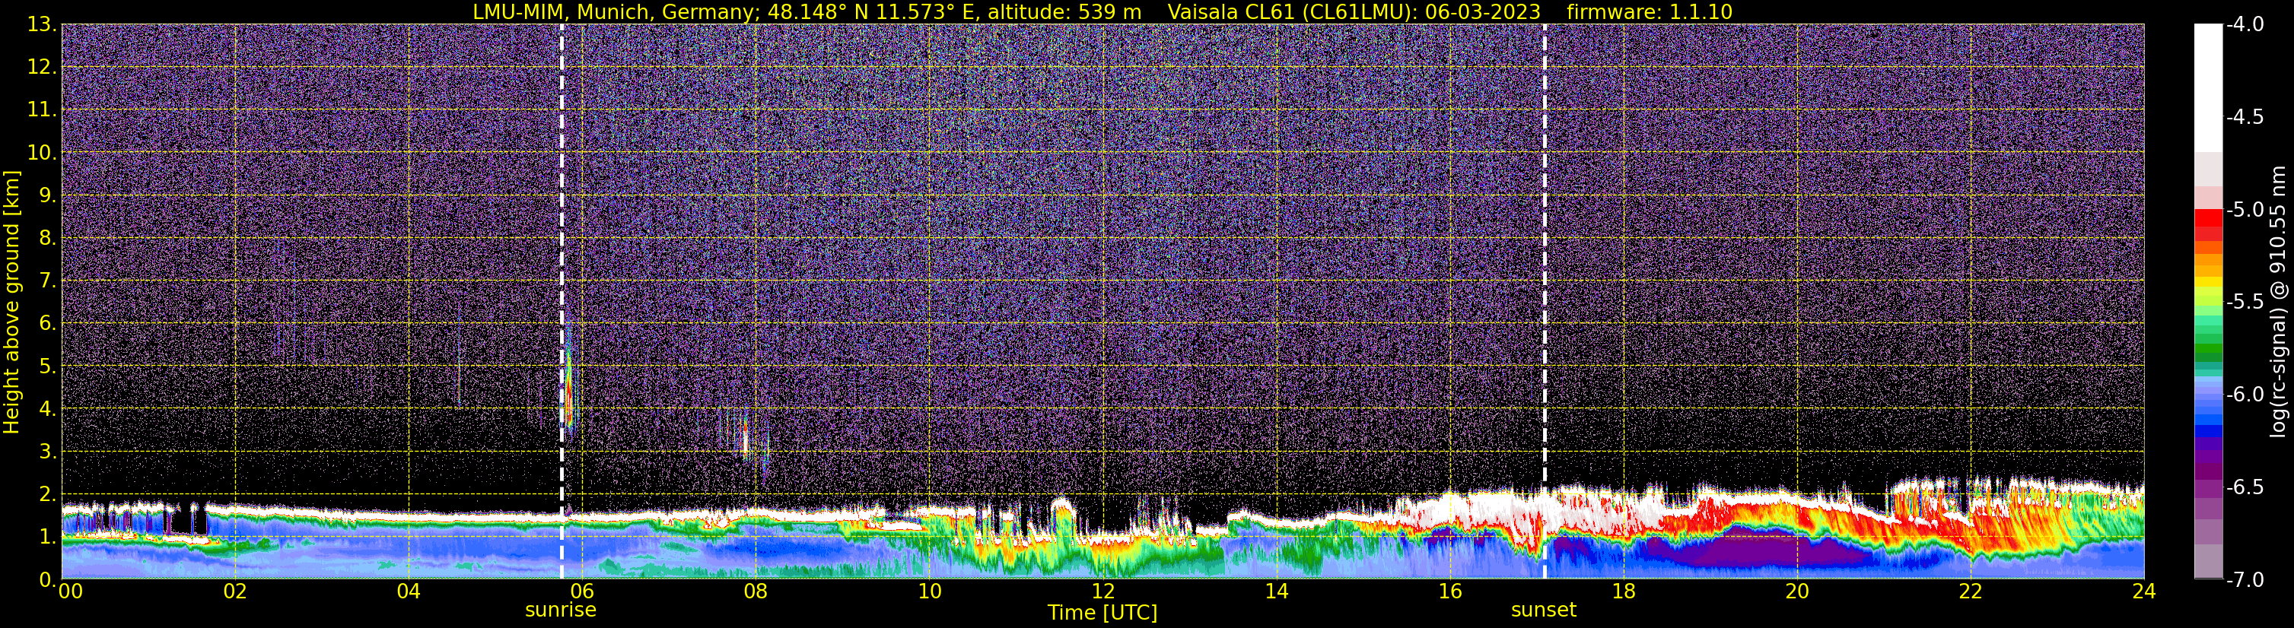Click the '14' time axis tick label
This screenshot has height=628, width=2294.
[1276, 592]
